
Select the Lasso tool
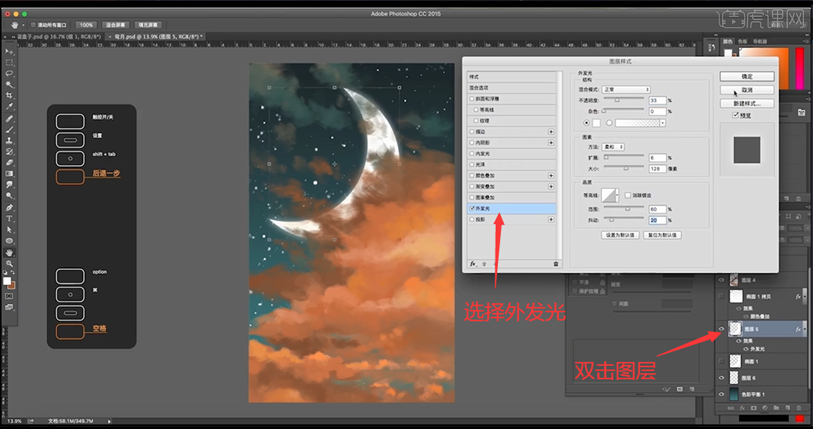click(9, 73)
